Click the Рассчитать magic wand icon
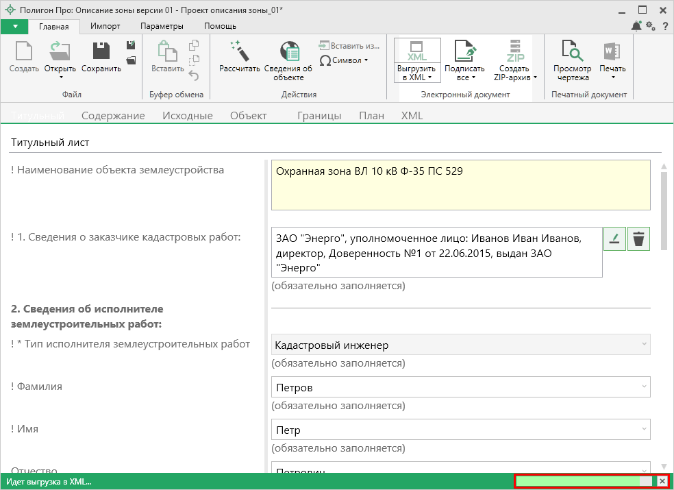674x490 pixels. tap(239, 52)
